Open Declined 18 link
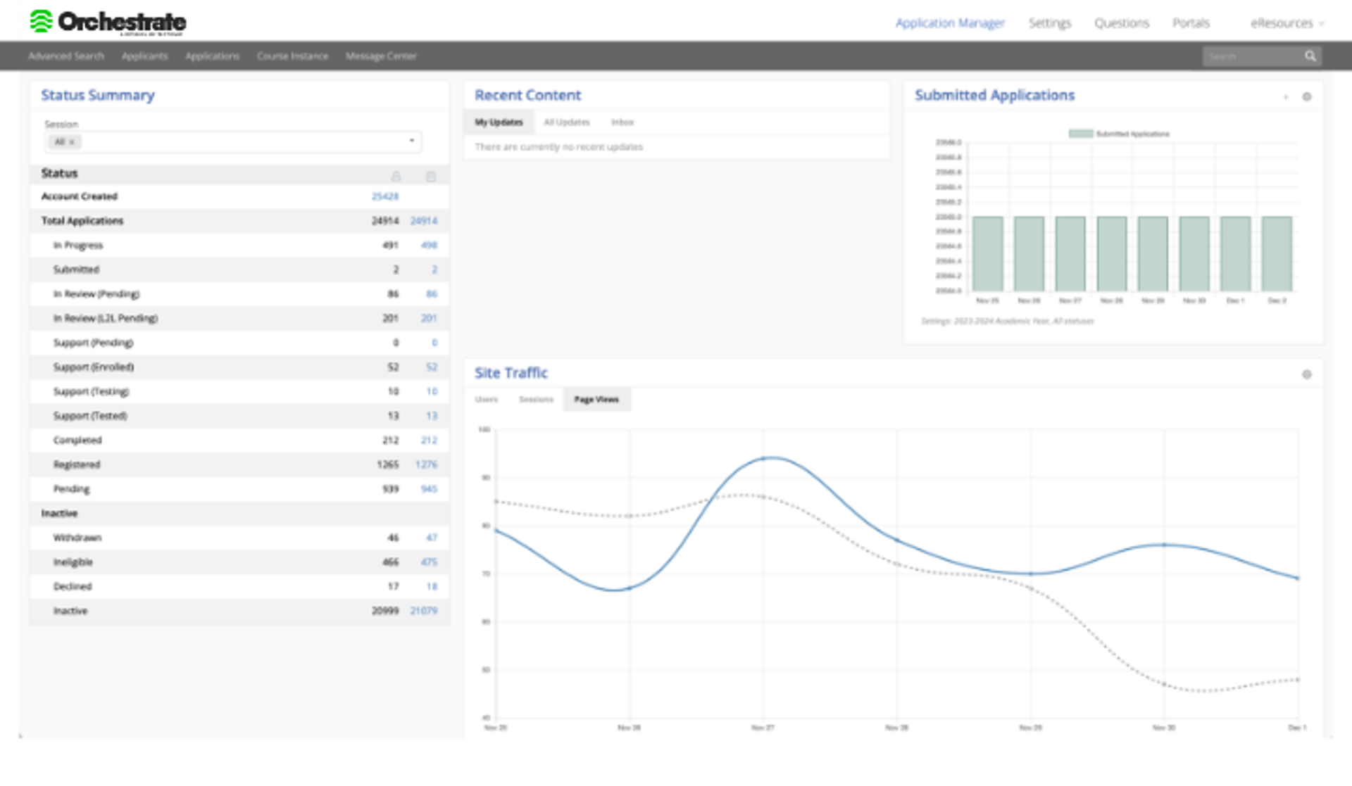The width and height of the screenshot is (1352, 786). [432, 587]
